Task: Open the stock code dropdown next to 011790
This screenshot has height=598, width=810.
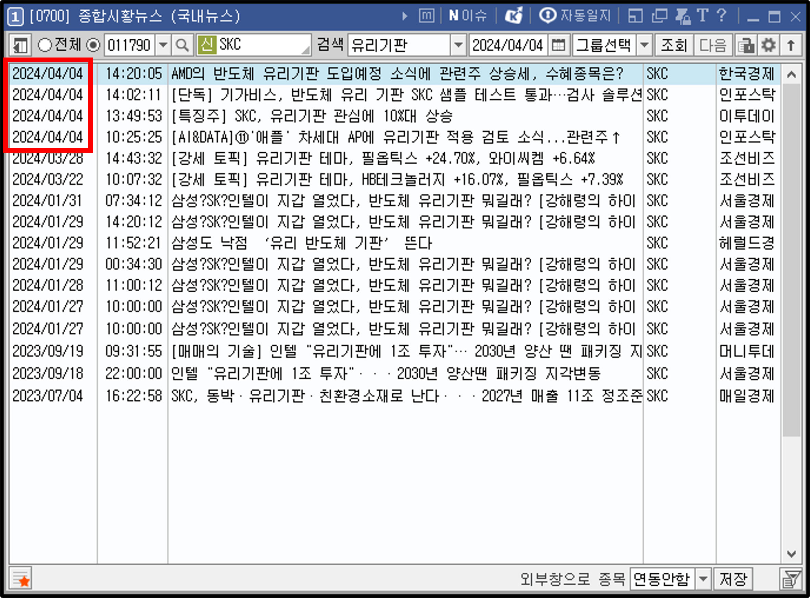Action: 164,45
